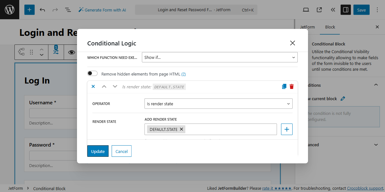This screenshot has width=385, height=192.
Task: Move the condition up
Action: [104, 86]
